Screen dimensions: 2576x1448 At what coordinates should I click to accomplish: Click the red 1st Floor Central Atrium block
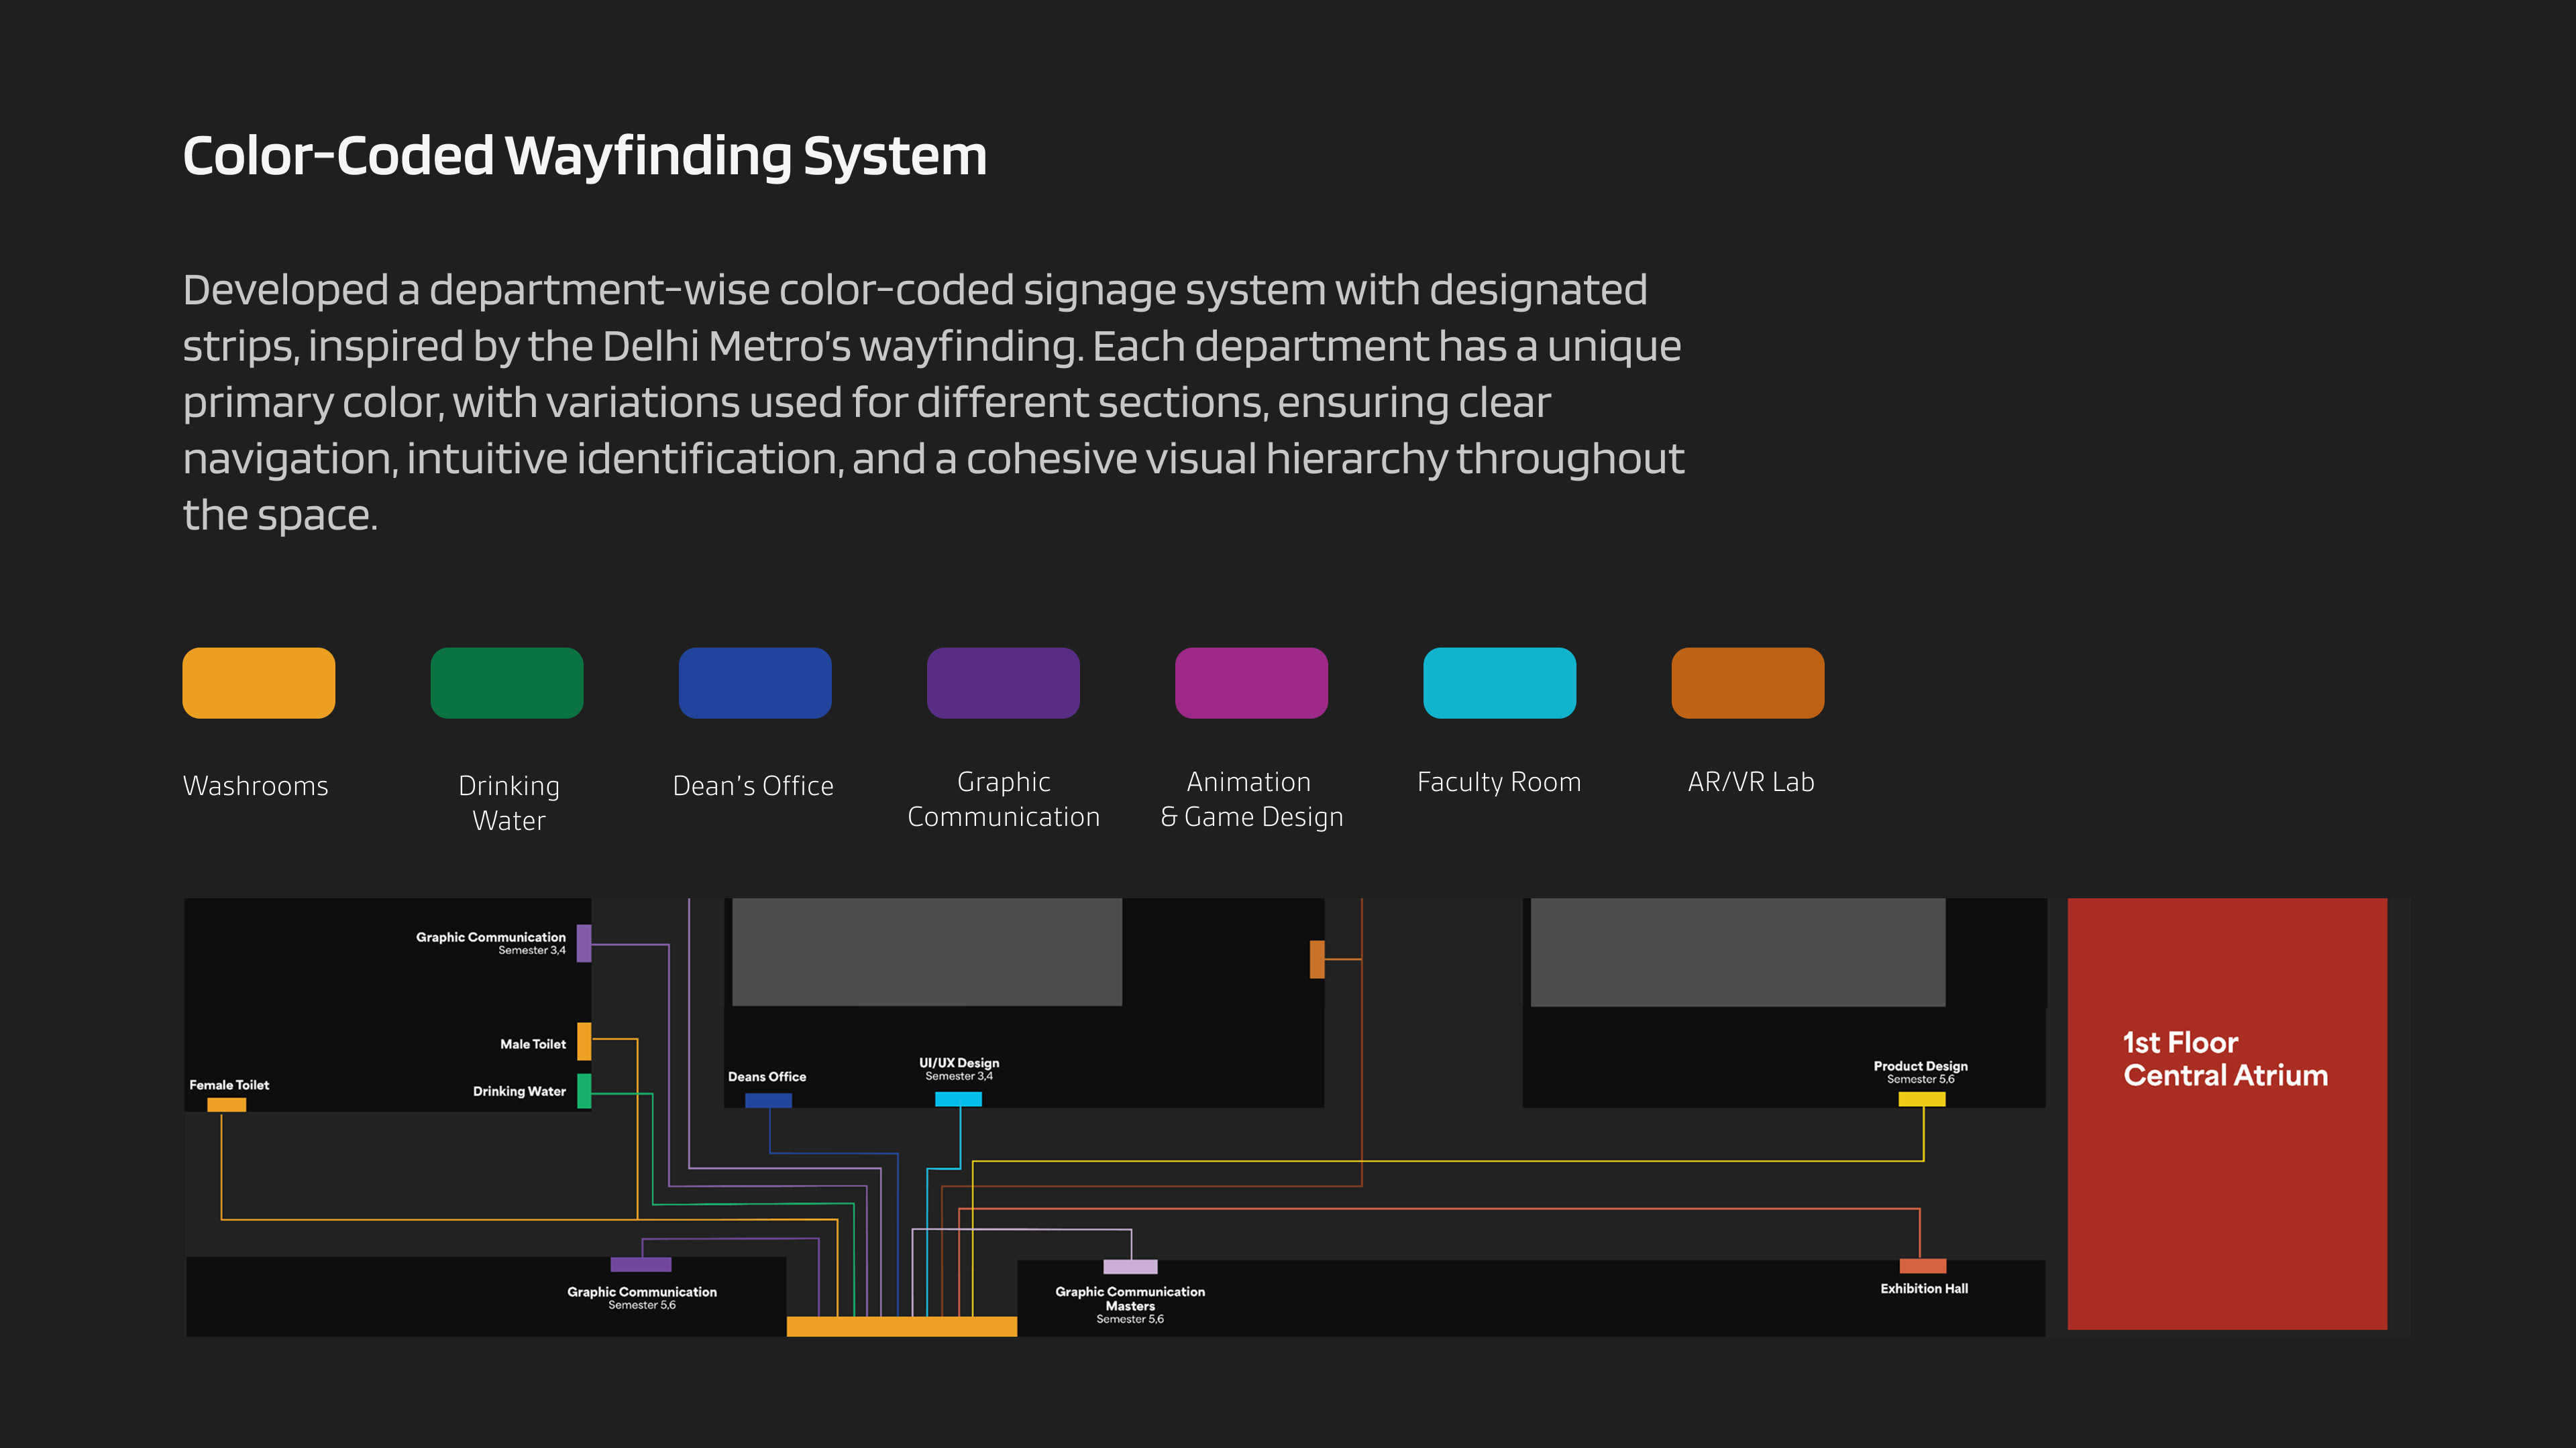[2226, 1113]
